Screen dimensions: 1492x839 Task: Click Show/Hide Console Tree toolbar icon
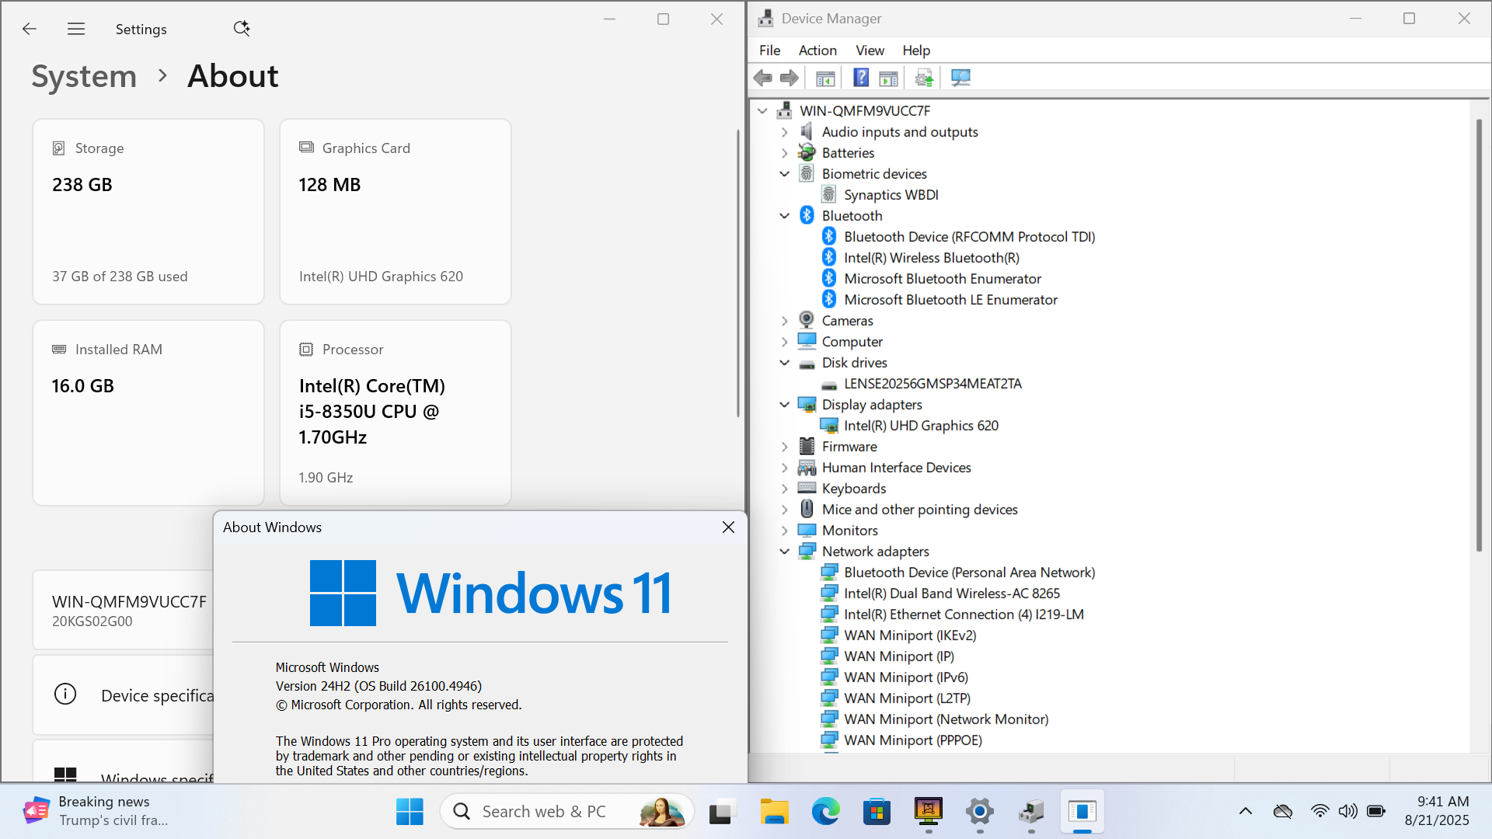(x=825, y=78)
